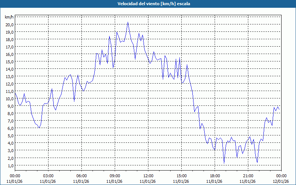Click the 10,0 vertical axis label

9,98
